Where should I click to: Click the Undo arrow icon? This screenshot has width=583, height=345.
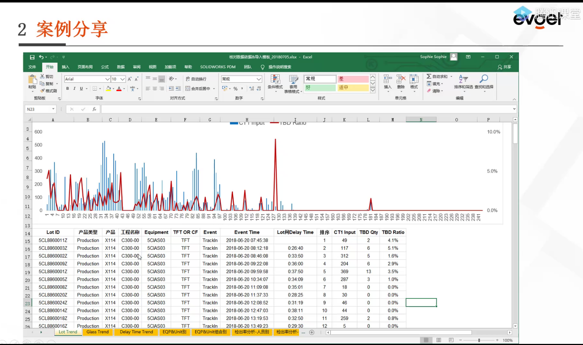[41, 57]
